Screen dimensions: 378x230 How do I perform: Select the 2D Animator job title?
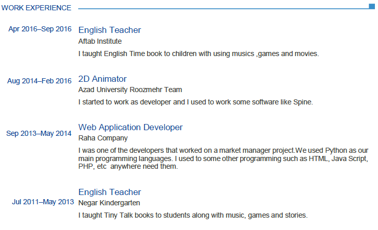(102, 79)
